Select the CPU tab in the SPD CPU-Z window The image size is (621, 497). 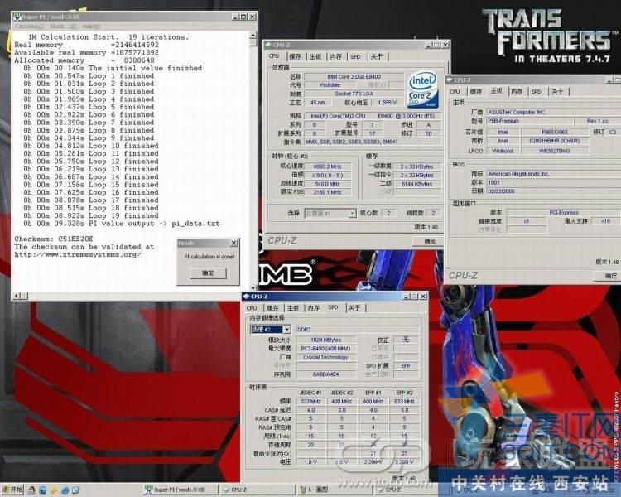coord(252,308)
